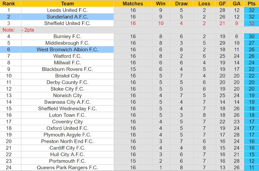This screenshot has height=171, width=259.
Task: Sort by the Team column header
Action: click(68, 3)
